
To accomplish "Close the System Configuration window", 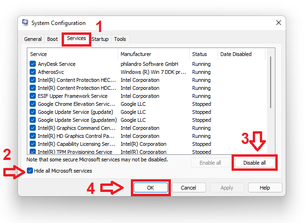I will (x=279, y=23).
